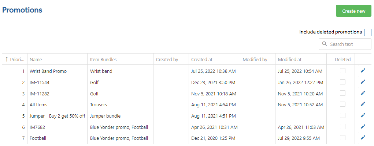Edit the Wrist Band Promo row pencil icon

point(363,71)
